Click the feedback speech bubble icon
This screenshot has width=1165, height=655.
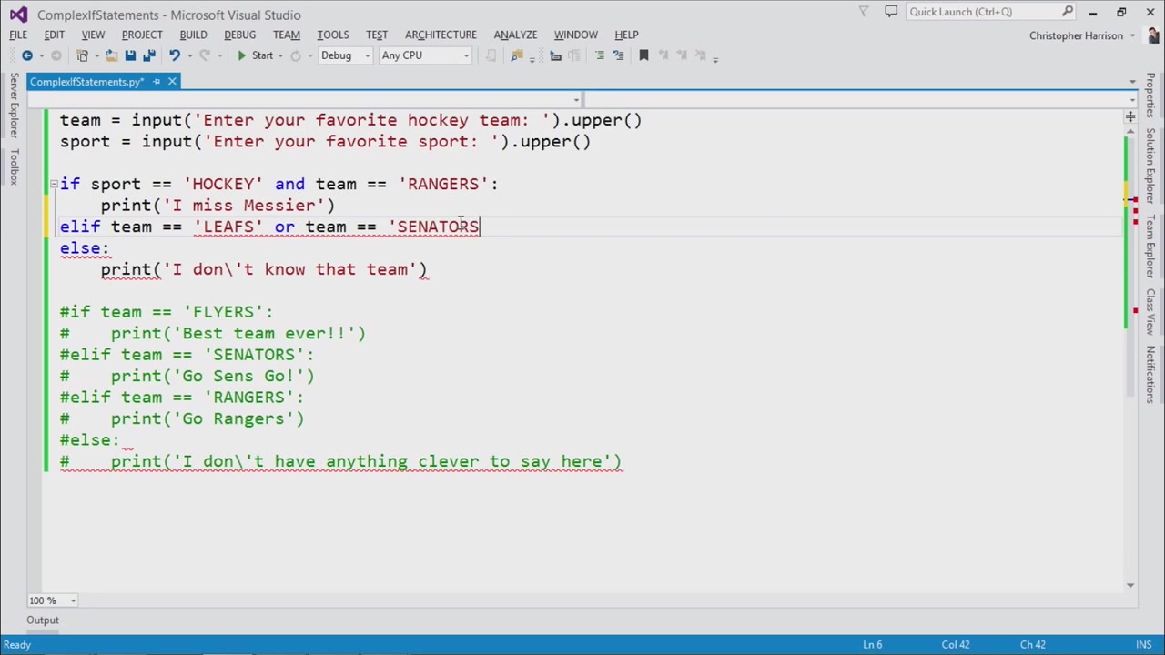click(891, 12)
